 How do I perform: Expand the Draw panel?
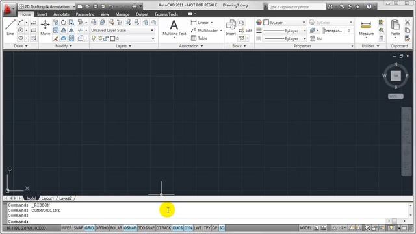point(21,46)
